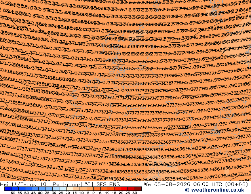Select the cream legend swatch between -20 and -15

70,189
